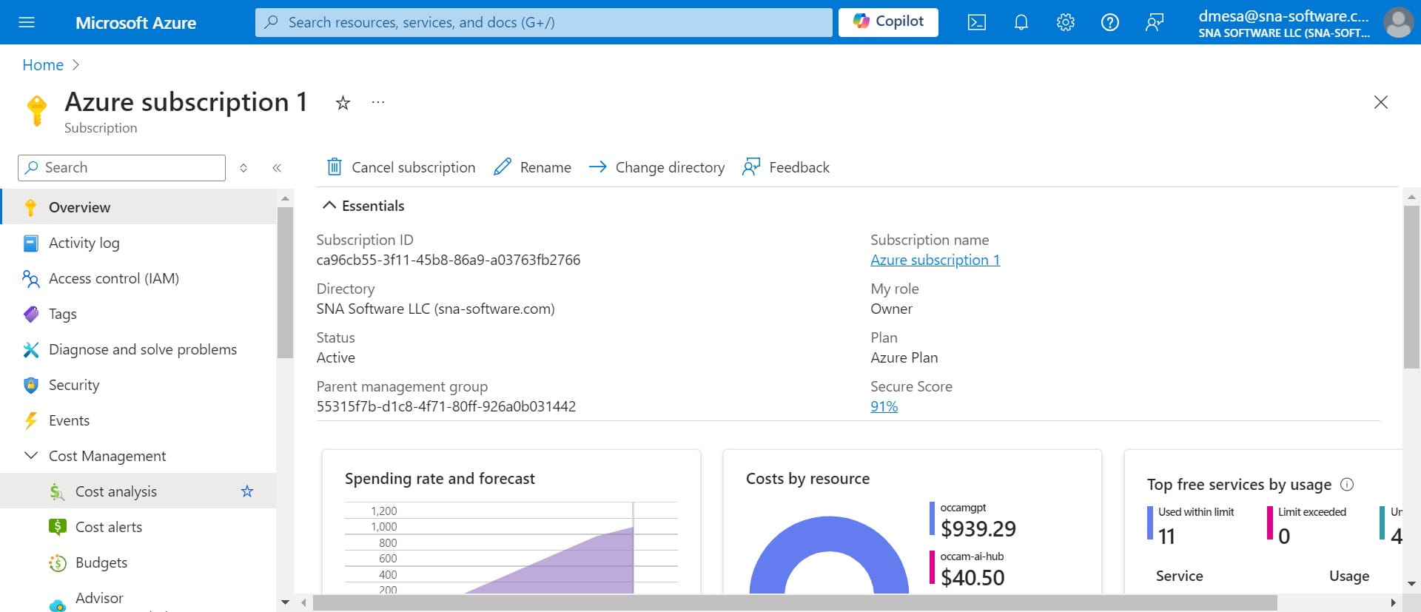Open the Cloud Shell terminal icon

point(976,22)
